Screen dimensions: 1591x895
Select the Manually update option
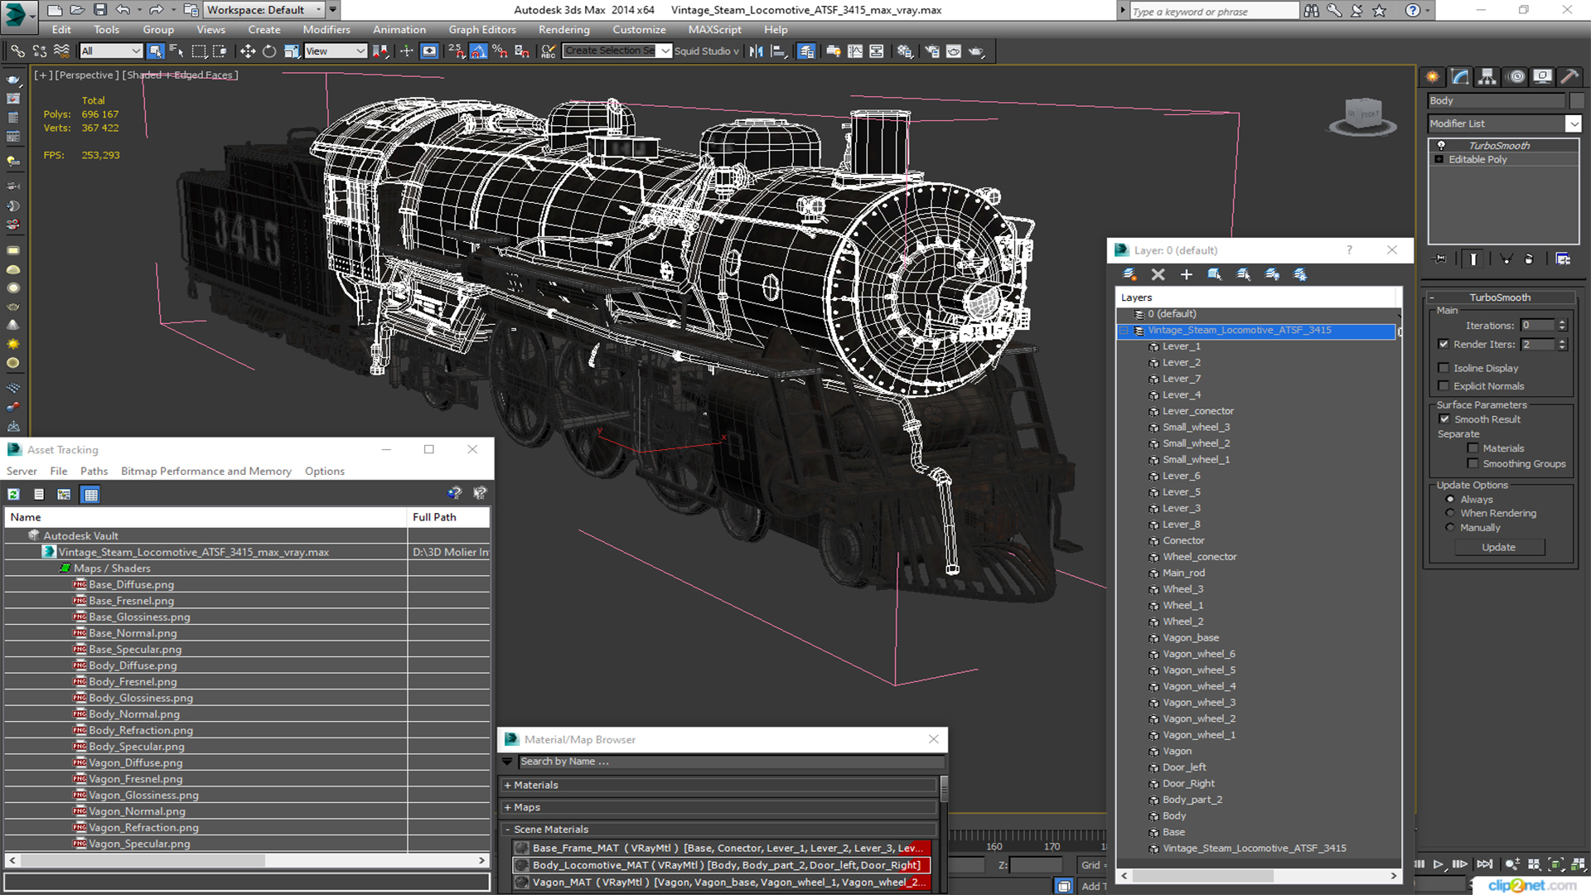[1450, 528]
